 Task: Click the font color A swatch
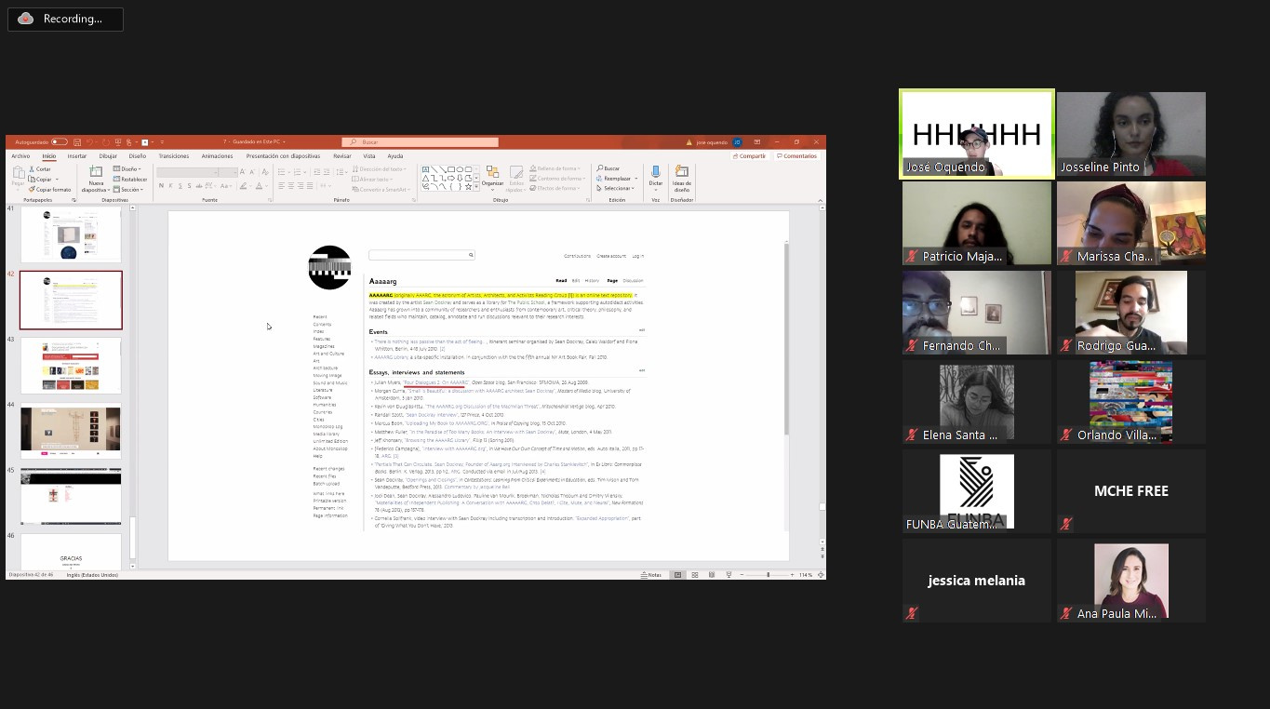point(260,186)
